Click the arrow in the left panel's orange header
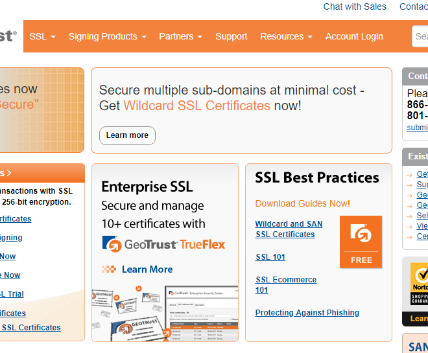The height and width of the screenshot is (353, 428). click(9, 173)
